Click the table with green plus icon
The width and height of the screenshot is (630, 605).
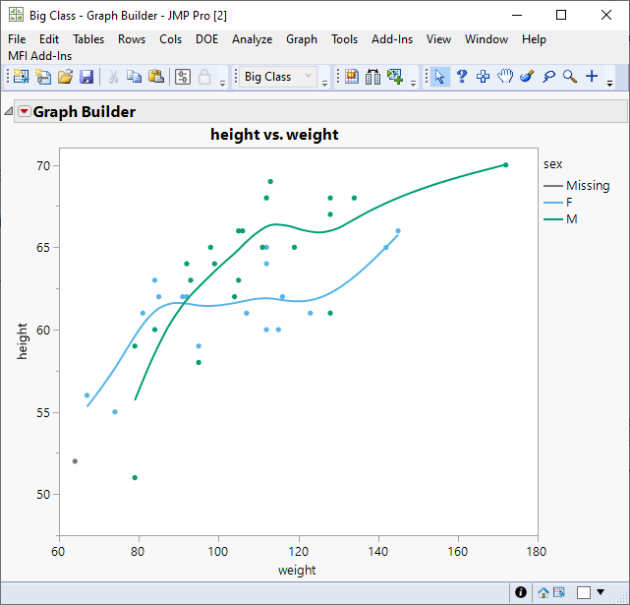pyautogui.click(x=395, y=77)
